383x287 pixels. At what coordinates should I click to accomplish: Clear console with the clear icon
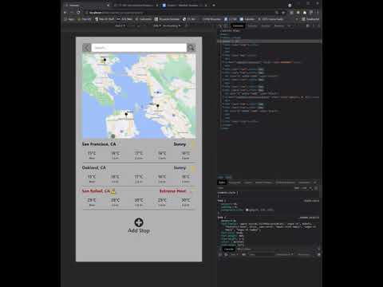226,254
